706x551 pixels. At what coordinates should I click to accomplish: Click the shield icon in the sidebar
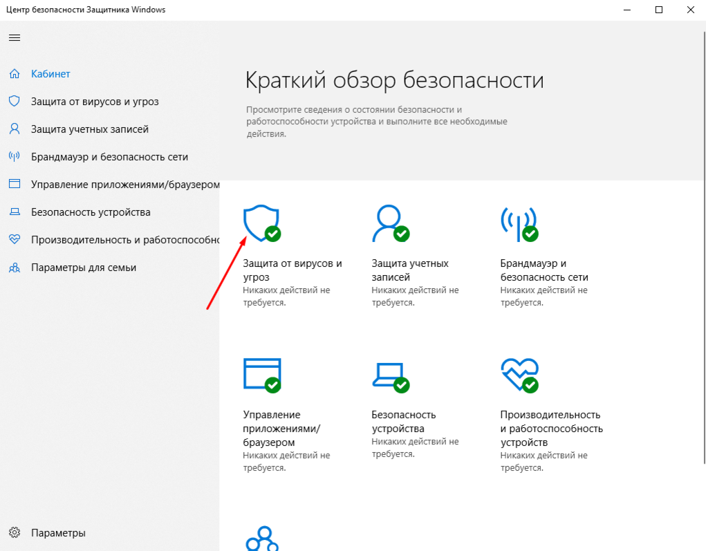click(x=15, y=101)
